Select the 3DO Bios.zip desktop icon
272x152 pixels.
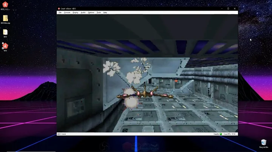[x=5, y=20]
